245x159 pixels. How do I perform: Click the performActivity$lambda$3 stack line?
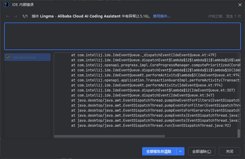pos(156,75)
